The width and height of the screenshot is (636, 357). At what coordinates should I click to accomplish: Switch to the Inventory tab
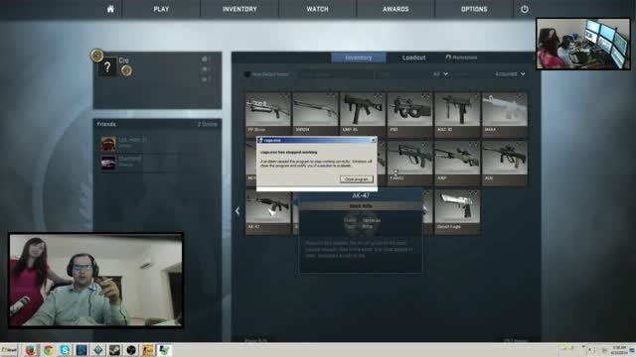[x=359, y=58]
